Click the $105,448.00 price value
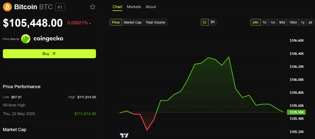315x139 pixels. (x=33, y=23)
